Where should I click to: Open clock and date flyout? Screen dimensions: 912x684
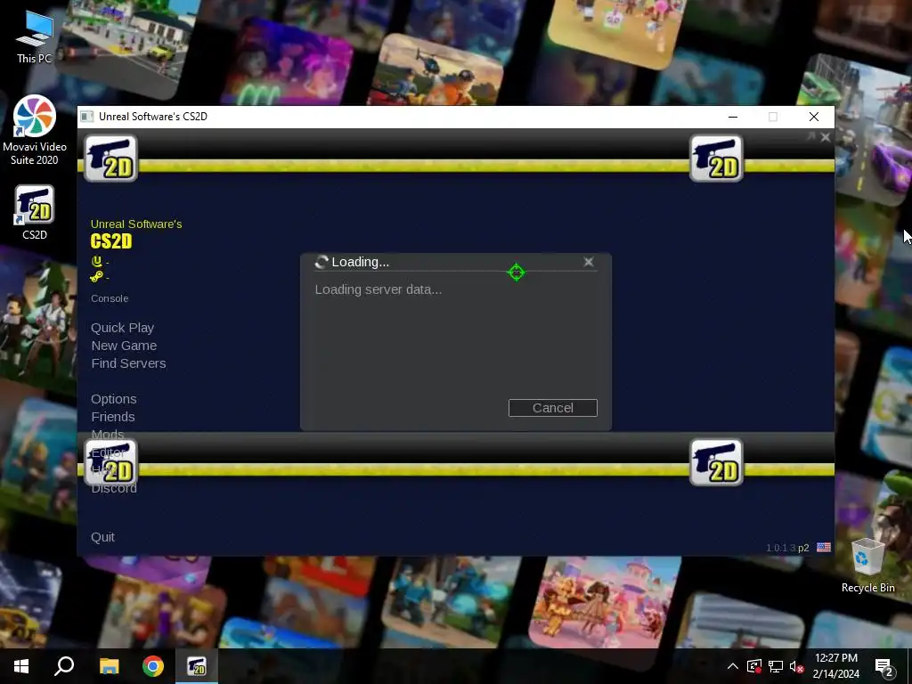click(835, 666)
